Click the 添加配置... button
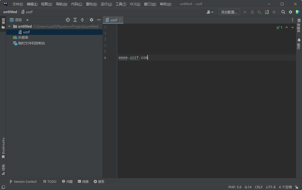This screenshot has height=190, width=302. pos(229,12)
